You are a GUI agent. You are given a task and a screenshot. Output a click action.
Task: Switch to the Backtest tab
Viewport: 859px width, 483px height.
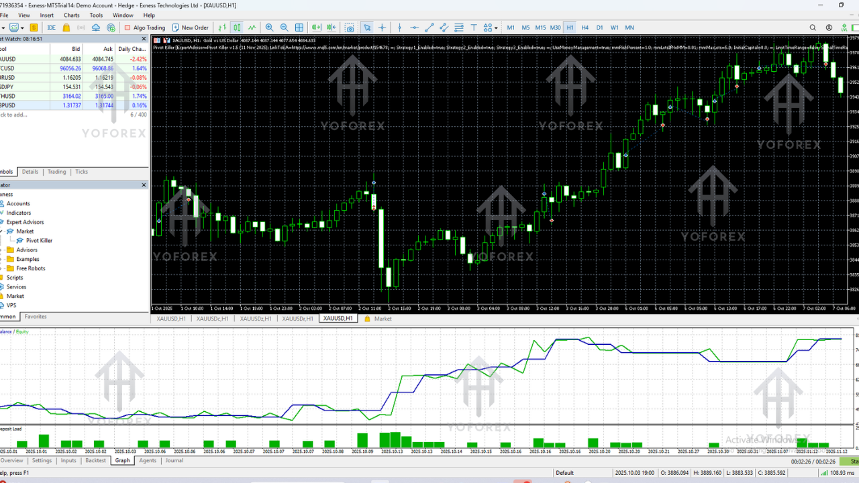95,461
